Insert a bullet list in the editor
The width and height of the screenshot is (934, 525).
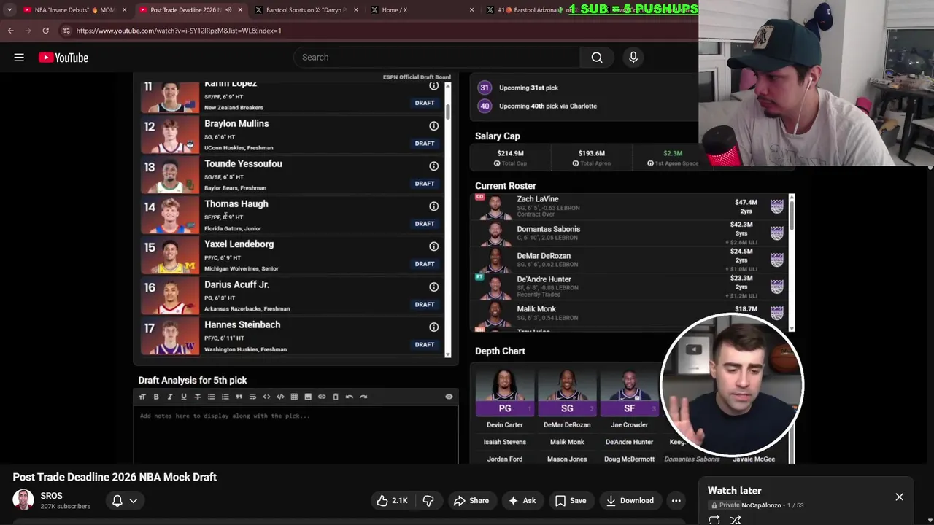[212, 397]
